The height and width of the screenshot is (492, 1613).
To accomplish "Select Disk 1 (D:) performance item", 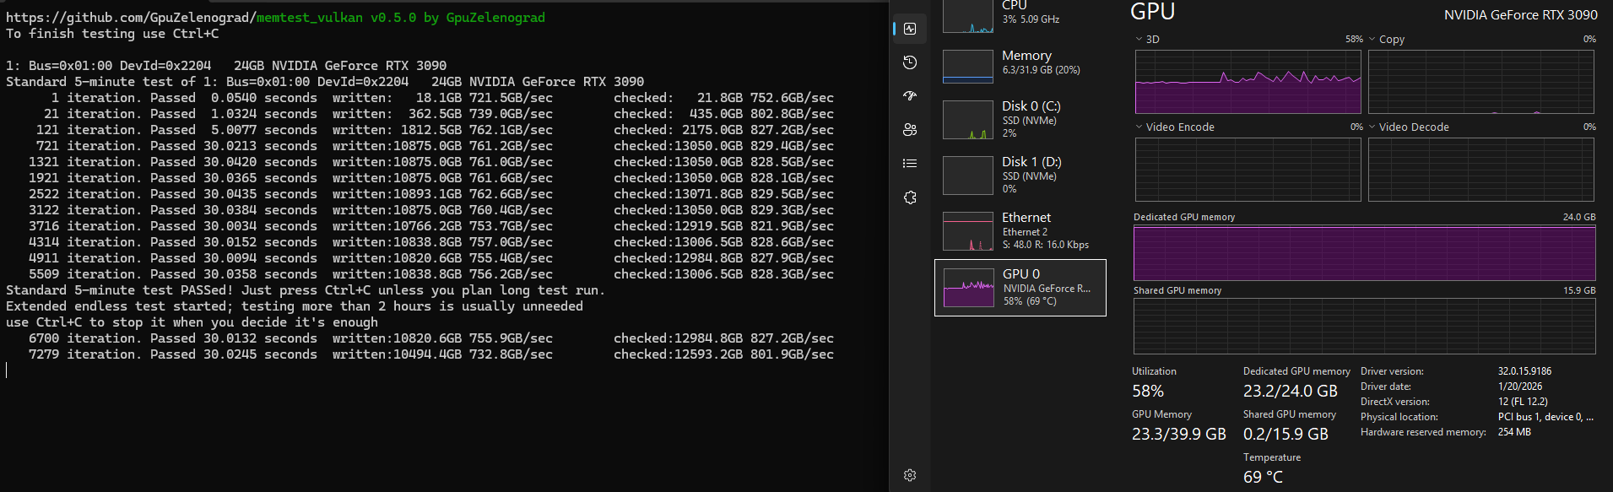I will 1020,176.
